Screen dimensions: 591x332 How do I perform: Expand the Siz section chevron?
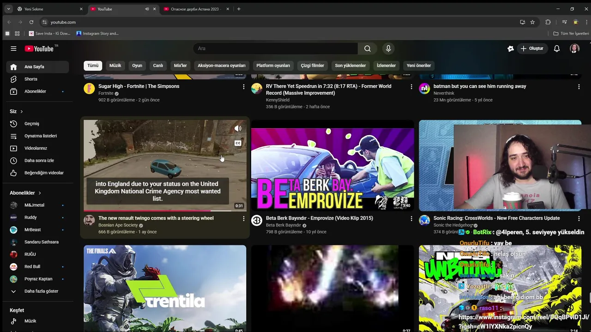pos(21,112)
